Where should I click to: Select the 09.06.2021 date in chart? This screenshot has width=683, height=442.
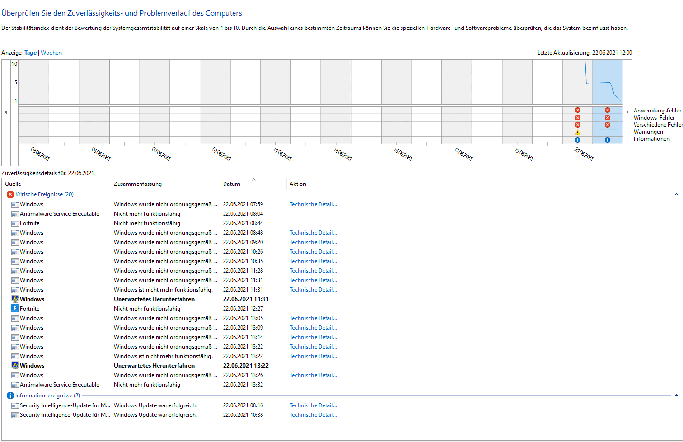tap(222, 154)
